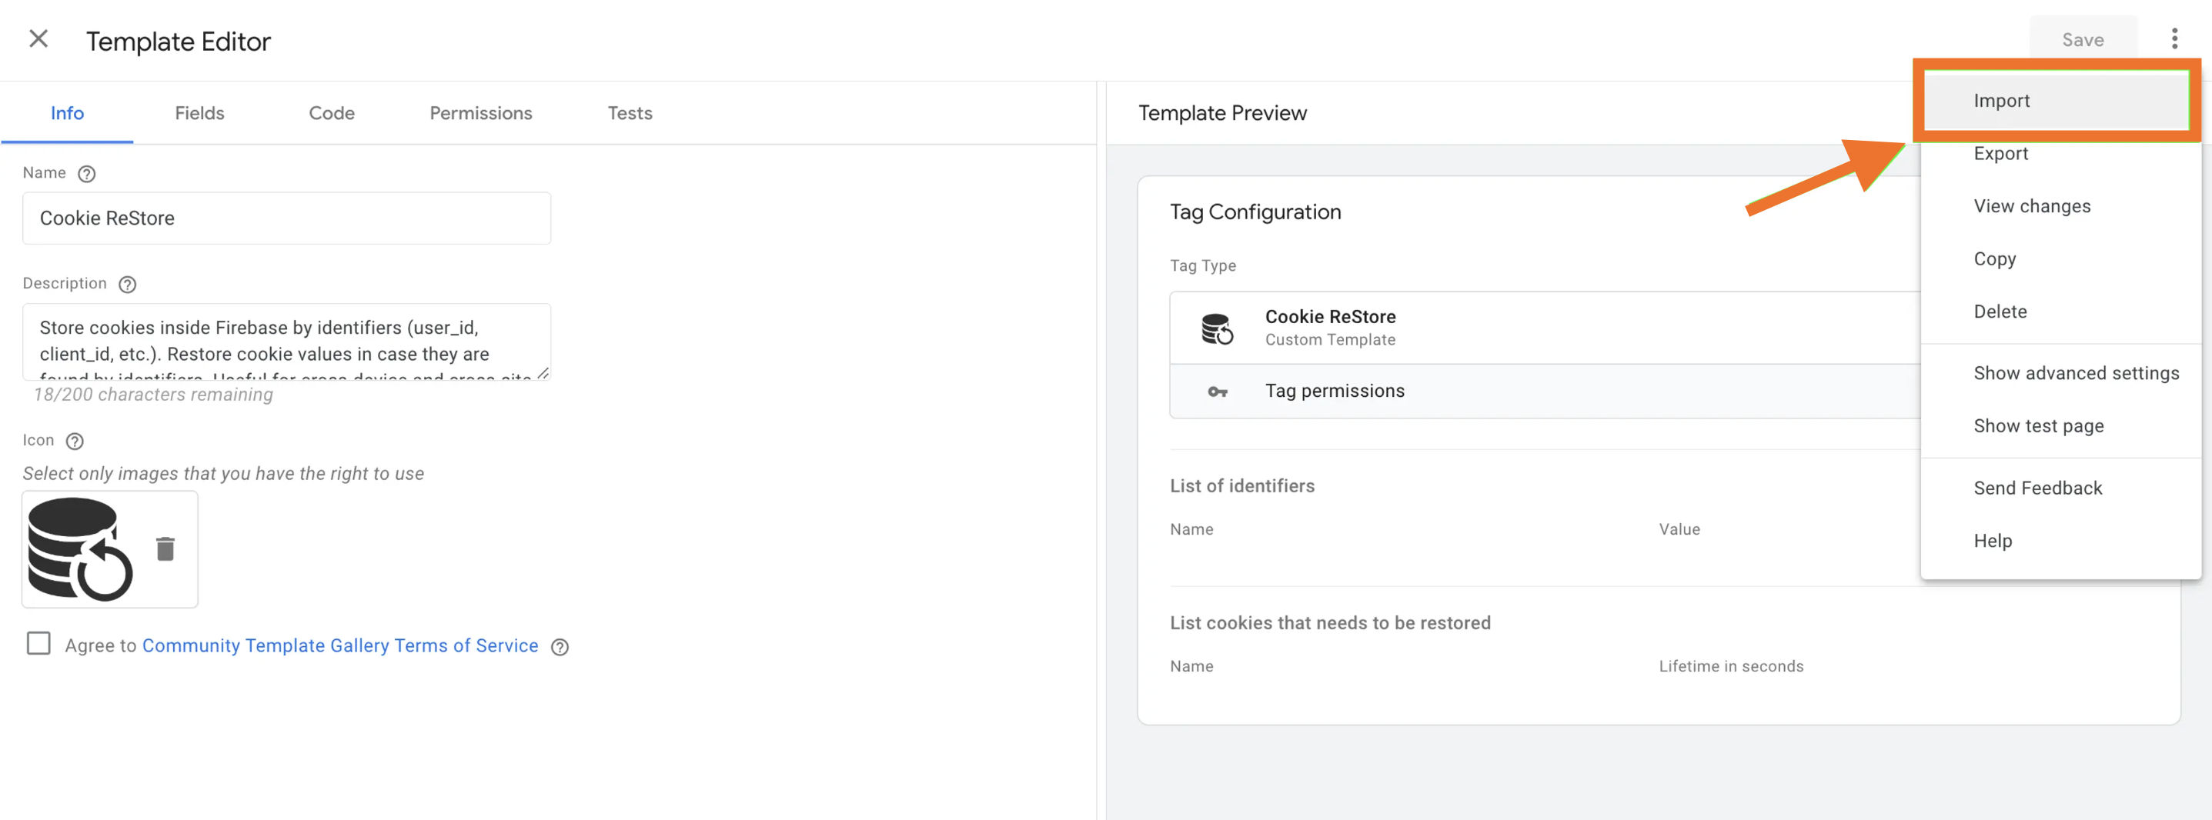2212x820 pixels.
Task: Click the help icon next to Icon label
Action: [75, 442]
